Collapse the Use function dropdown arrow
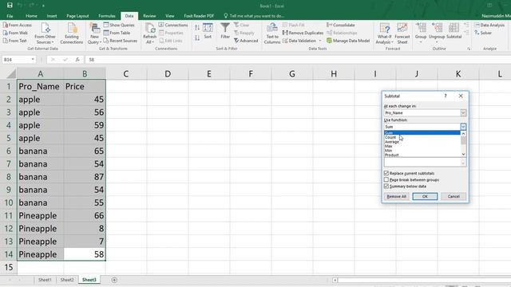 tap(463, 127)
